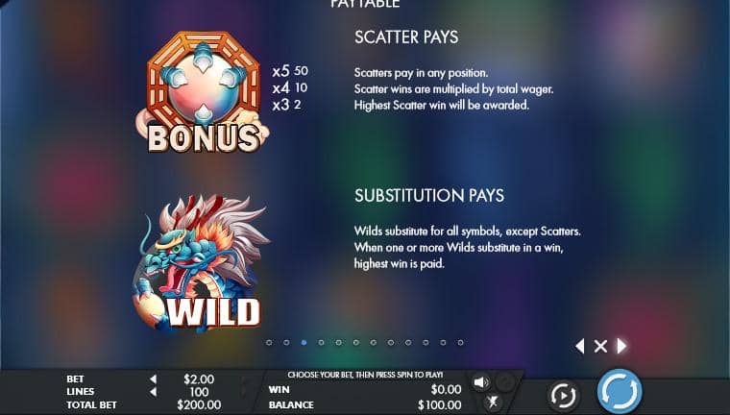Viewport: 730px width, 415px height.
Task: Toggle the quick spin lightning icon
Action: [x=494, y=401]
